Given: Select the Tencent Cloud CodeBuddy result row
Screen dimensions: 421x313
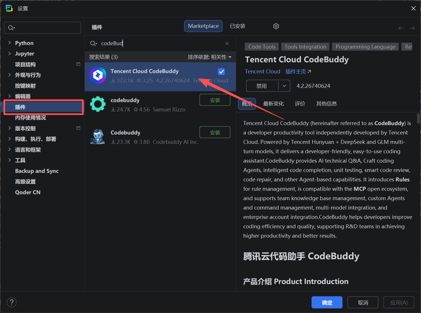Looking at the screenshot, I should [160, 77].
